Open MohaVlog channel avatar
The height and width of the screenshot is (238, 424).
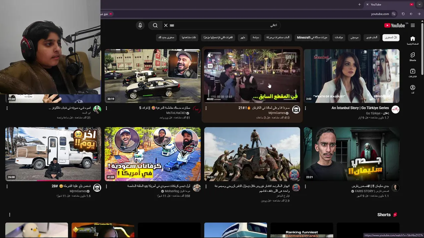pos(196,188)
